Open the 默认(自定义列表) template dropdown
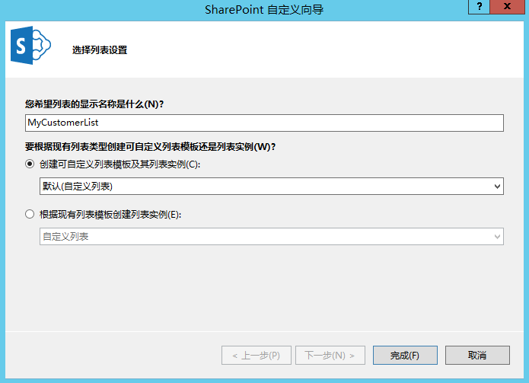The image size is (529, 383). tap(272, 187)
